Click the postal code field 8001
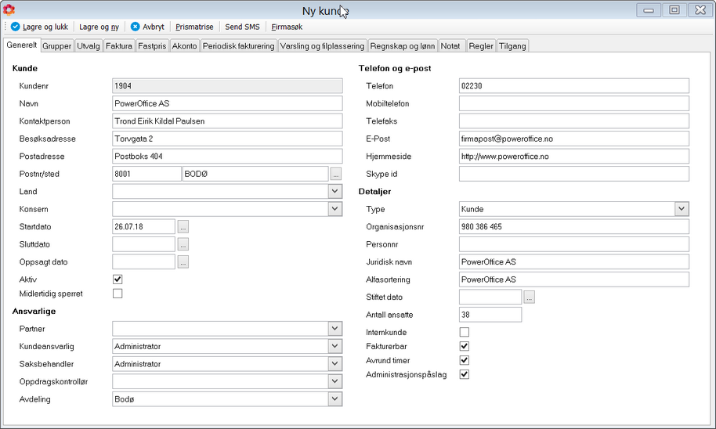Image resolution: width=716 pixels, height=429 pixels. click(x=146, y=174)
